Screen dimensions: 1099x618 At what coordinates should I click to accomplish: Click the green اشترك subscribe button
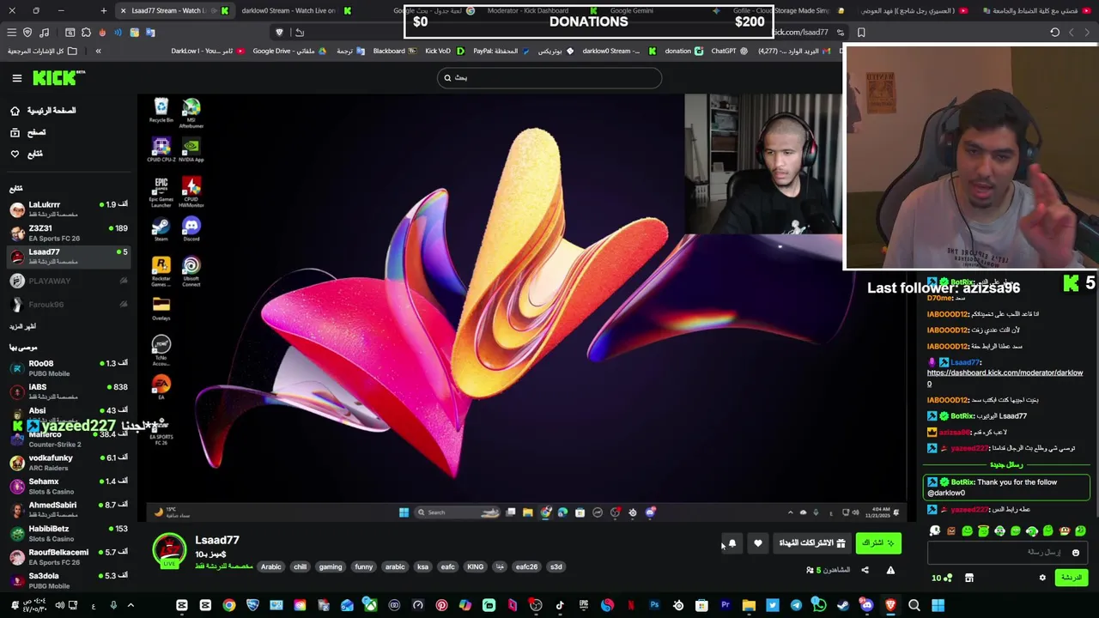pyautogui.click(x=878, y=543)
